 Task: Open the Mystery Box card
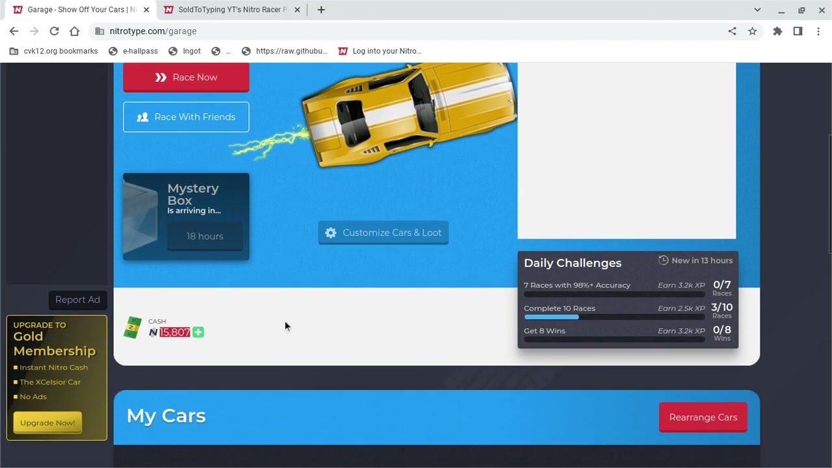click(186, 216)
